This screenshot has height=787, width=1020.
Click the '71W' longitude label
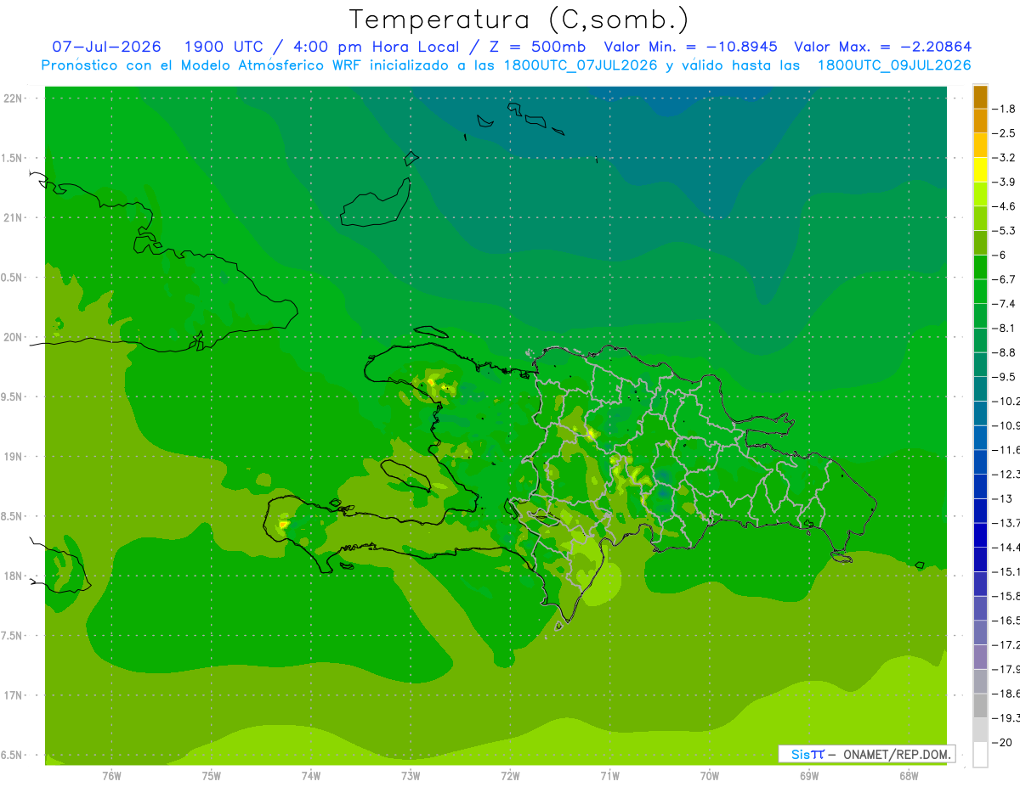[609, 776]
